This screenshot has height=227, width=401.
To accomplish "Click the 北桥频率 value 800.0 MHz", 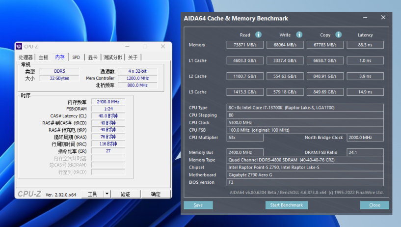I will [137, 85].
